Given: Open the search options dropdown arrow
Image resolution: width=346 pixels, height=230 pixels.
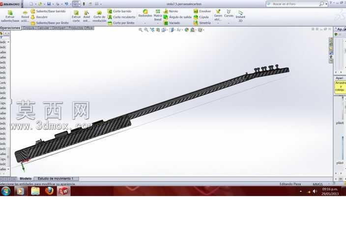Looking at the screenshot, I should pyautogui.click(x=326, y=4).
